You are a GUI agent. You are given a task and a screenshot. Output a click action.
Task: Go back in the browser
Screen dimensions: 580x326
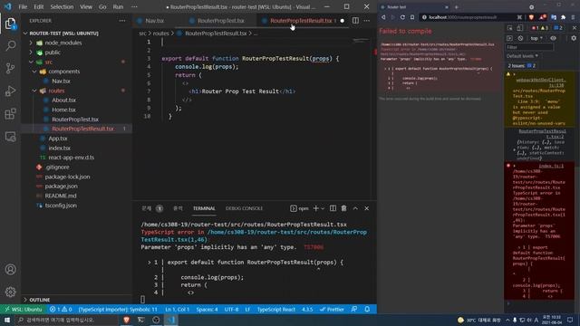383,17
